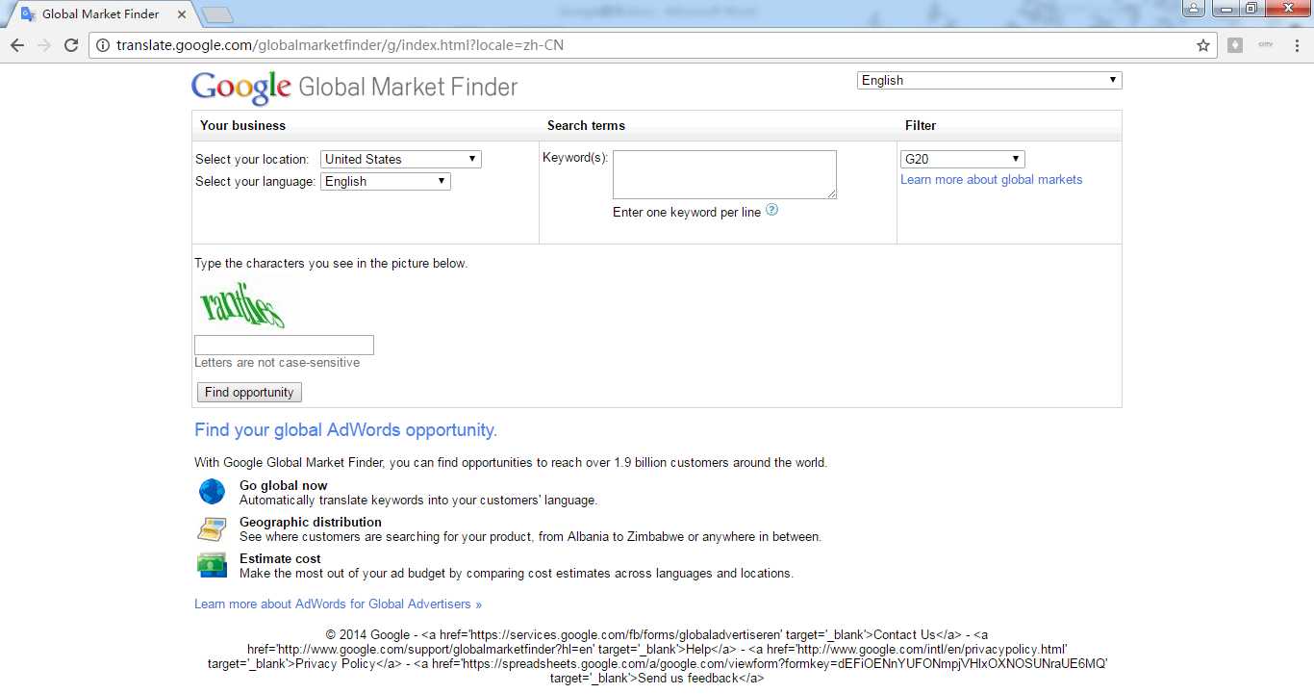Close the Global Market Finder tab
This screenshot has height=694, width=1314.
[x=182, y=14]
